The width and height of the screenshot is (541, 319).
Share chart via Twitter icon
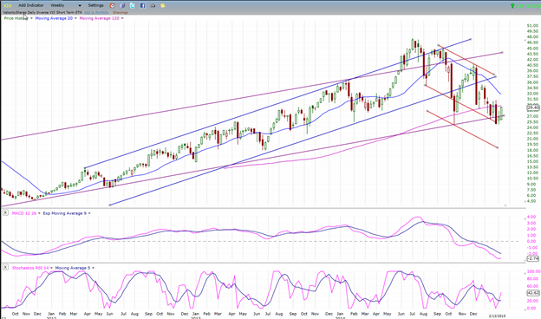coord(133,5)
